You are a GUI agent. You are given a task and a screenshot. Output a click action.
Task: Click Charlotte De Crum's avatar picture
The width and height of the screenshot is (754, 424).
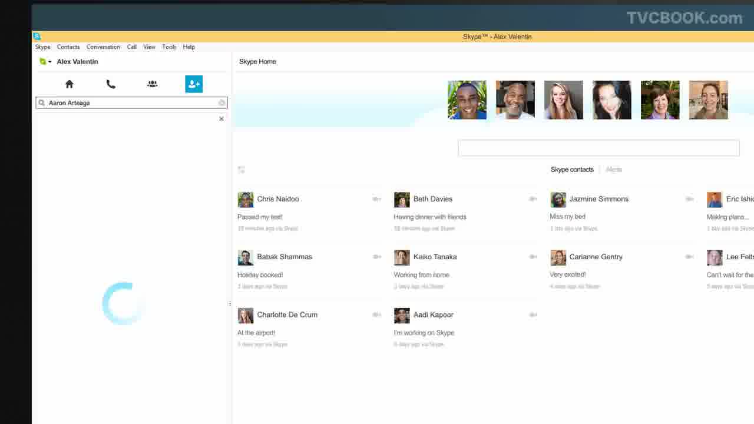(x=245, y=315)
